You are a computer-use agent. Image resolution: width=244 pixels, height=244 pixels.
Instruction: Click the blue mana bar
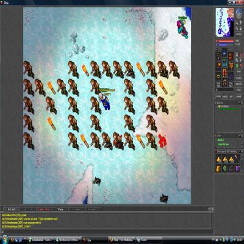226,45
